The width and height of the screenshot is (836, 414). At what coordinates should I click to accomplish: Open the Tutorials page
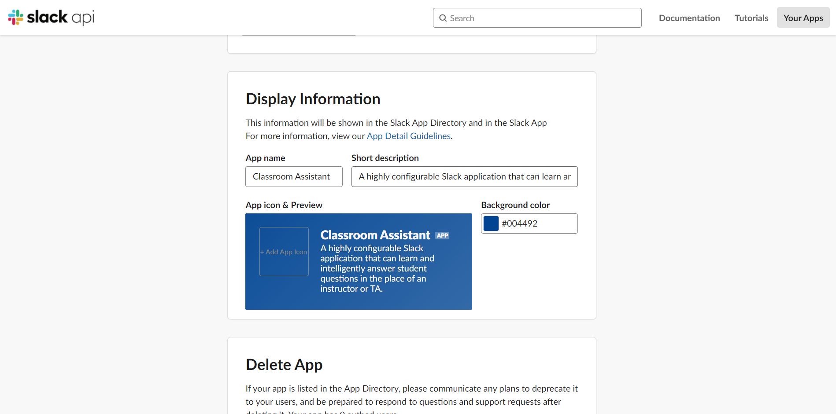tap(751, 18)
